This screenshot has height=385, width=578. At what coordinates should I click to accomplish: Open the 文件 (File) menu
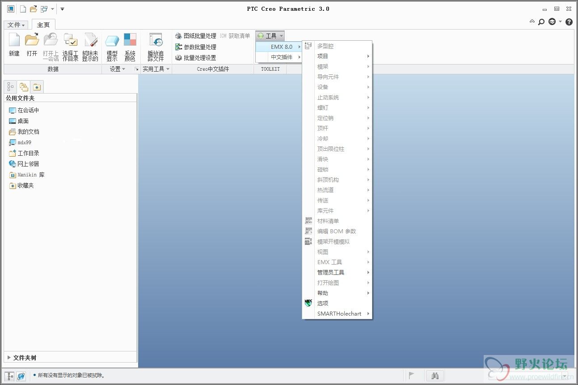(17, 25)
